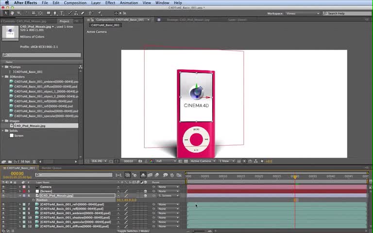Click the reset exposure icon

(262, 161)
